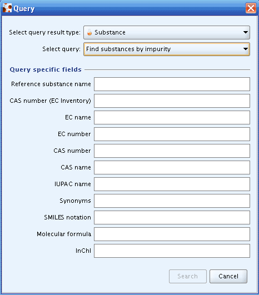259x295 pixels.
Task: Click the Query window title icon
Action: [7, 8]
